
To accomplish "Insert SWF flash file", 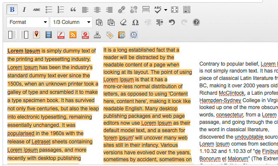I will [85, 35].
